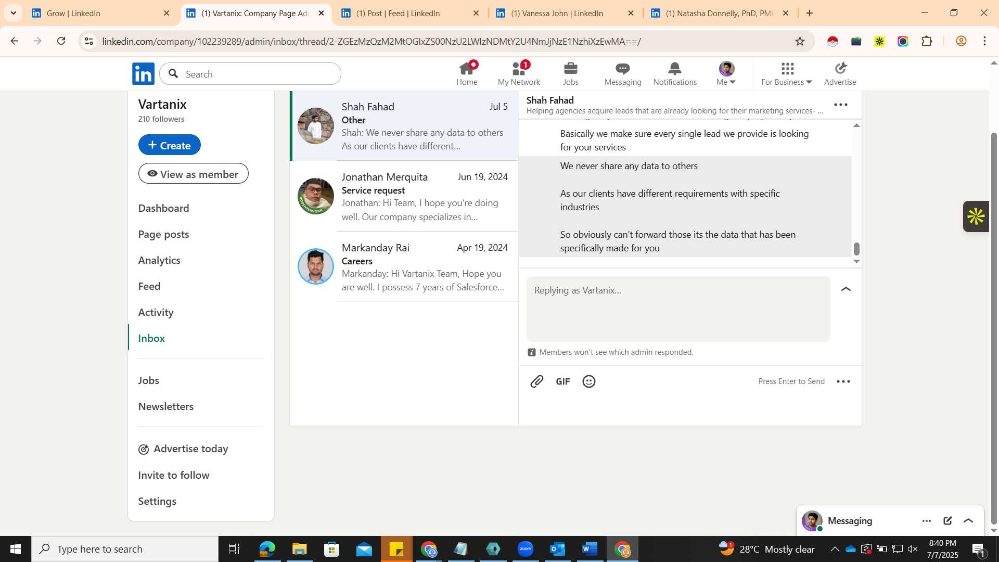Open Chrome three-dot menu
The width and height of the screenshot is (999, 562).
click(984, 41)
